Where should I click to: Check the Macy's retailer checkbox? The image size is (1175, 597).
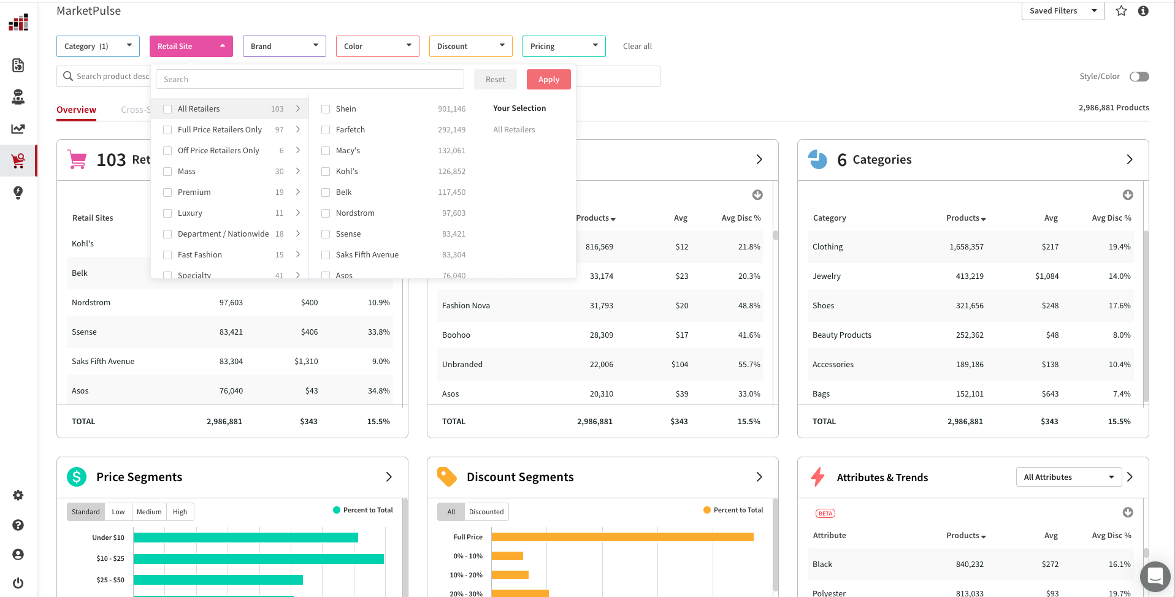326,151
